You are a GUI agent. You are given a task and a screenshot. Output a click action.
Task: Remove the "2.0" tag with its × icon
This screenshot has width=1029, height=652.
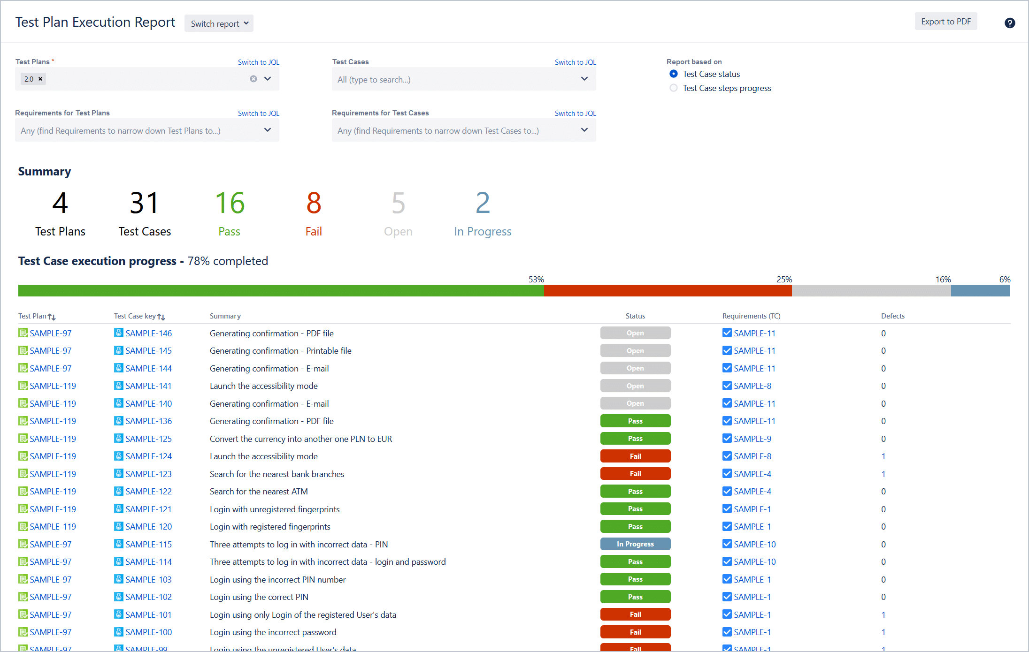click(x=40, y=78)
